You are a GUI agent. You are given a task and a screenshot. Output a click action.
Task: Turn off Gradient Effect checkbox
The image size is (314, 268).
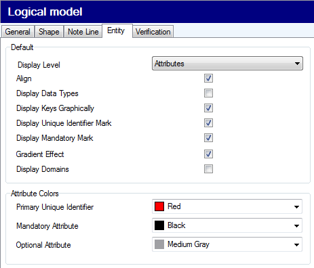pyautogui.click(x=208, y=154)
